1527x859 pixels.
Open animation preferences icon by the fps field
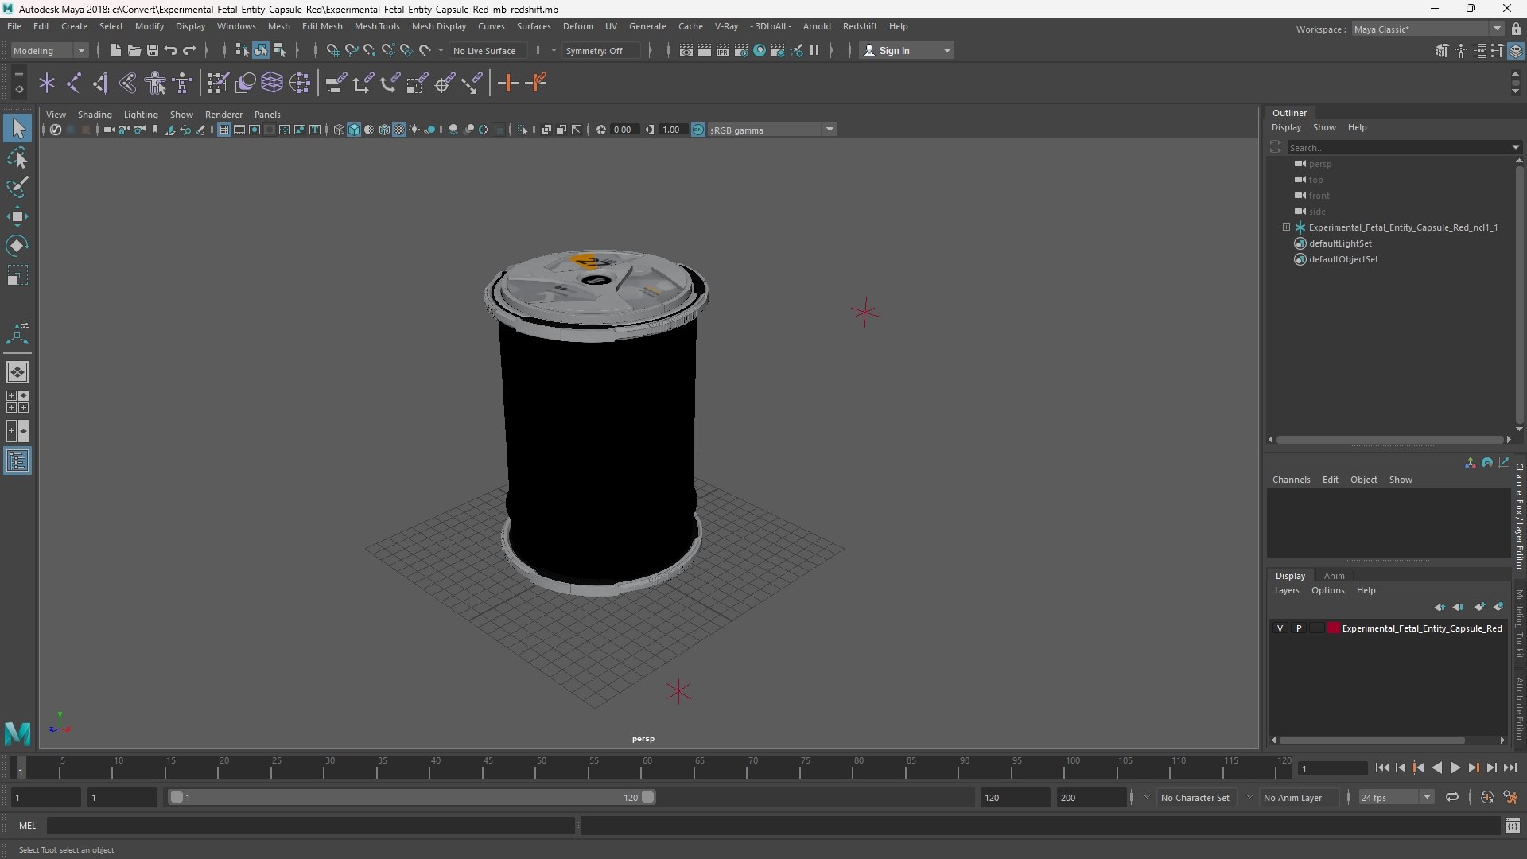[x=1510, y=797]
